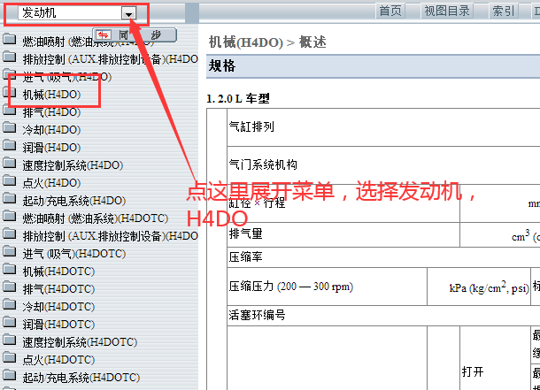Select 起动/充电系统(H4DO) tree entry
This screenshot has height=390, width=540.
[x=74, y=201]
